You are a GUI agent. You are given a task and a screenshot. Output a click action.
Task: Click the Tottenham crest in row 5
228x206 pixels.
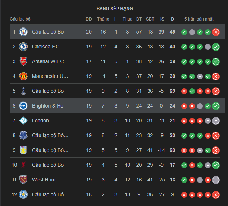tap(23, 91)
